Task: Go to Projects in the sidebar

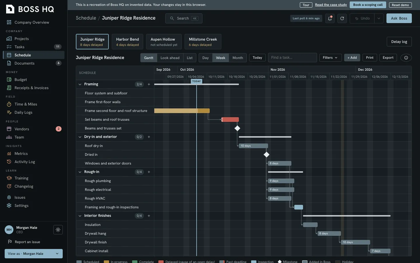Action: (34, 39)
